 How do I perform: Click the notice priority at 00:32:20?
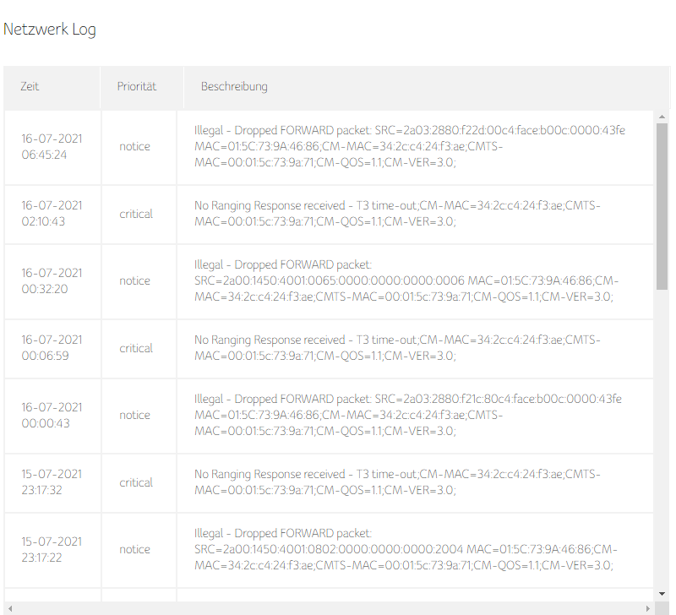(x=134, y=281)
